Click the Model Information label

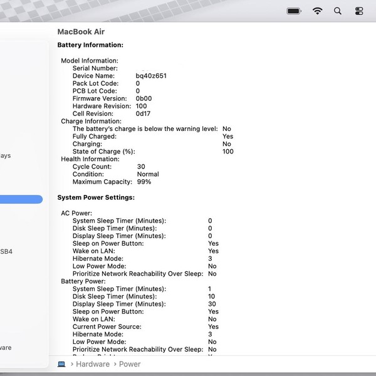pyautogui.click(x=90, y=61)
